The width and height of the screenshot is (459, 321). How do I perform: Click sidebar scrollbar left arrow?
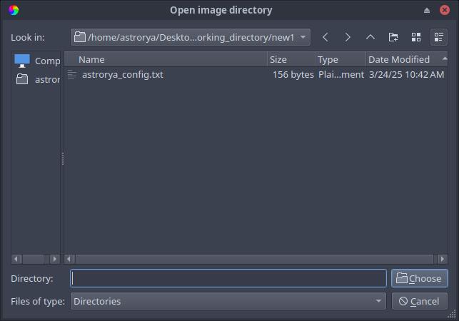click(x=16, y=259)
